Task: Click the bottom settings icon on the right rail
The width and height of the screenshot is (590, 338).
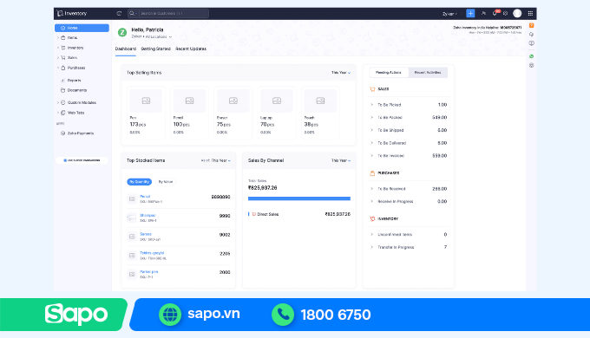Action: [531, 65]
